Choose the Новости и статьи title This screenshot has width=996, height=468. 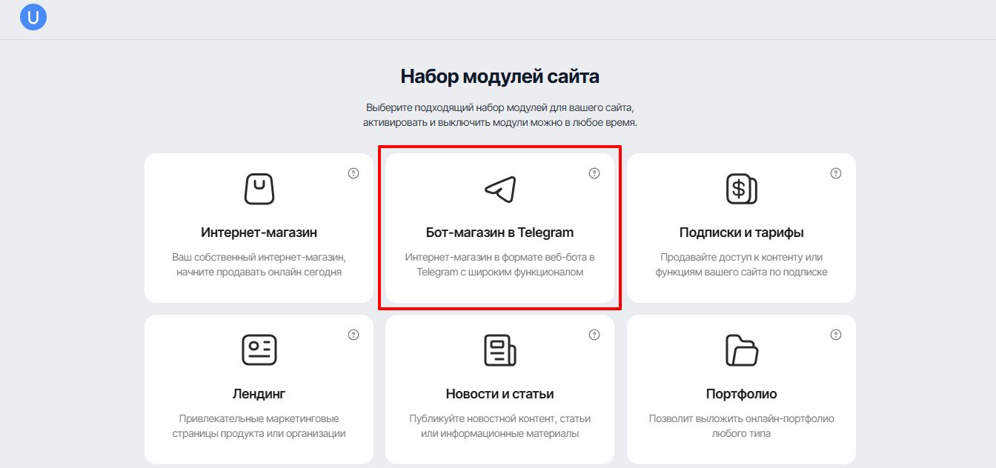[499, 394]
